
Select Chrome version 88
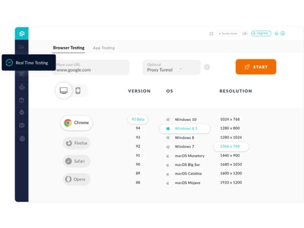pos(138,182)
